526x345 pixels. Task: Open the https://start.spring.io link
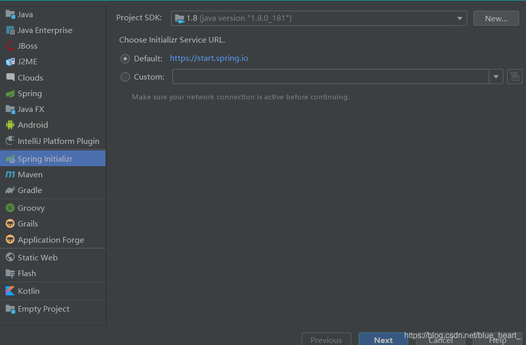[209, 58]
